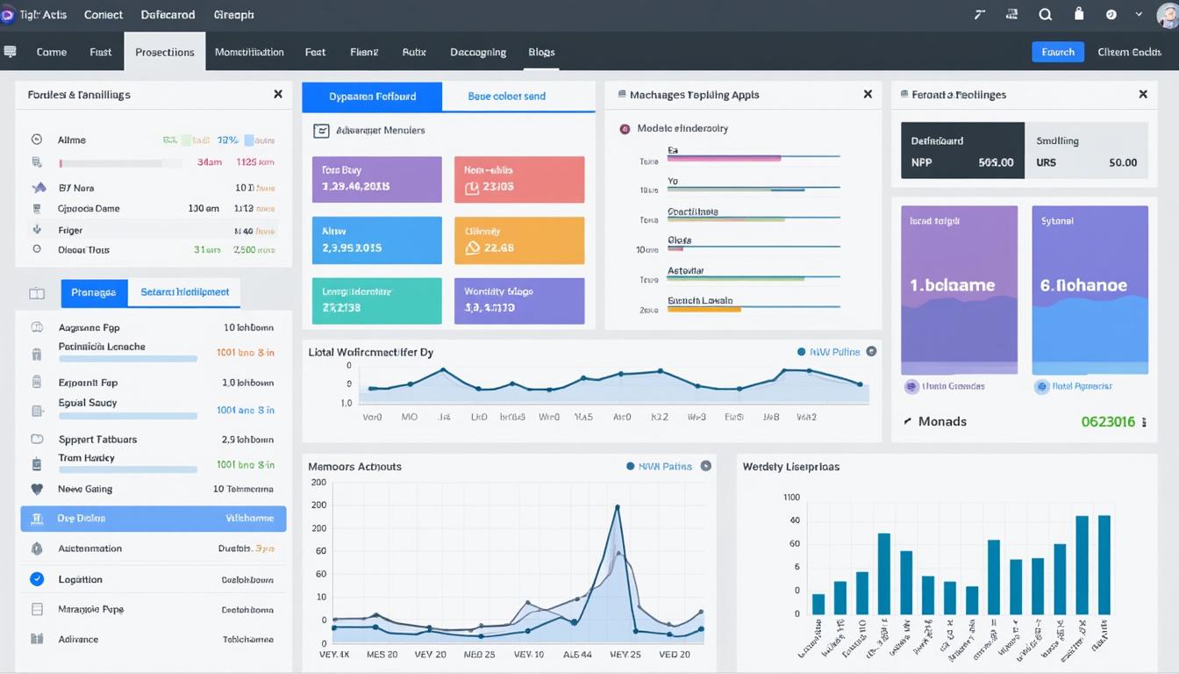This screenshot has width=1179, height=674.
Task: Click the Cltem Eaclds link
Action: click(1129, 52)
